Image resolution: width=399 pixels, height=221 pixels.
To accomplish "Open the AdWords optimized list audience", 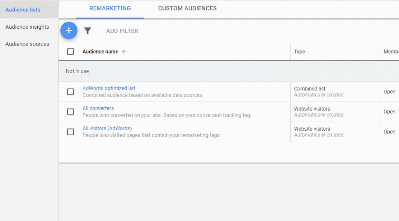I will [109, 88].
